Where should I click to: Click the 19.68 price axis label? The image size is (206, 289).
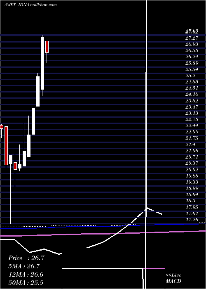point(192,176)
